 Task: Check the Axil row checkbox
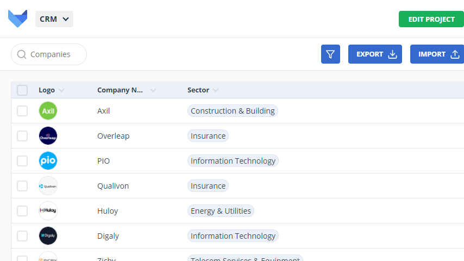(x=22, y=111)
